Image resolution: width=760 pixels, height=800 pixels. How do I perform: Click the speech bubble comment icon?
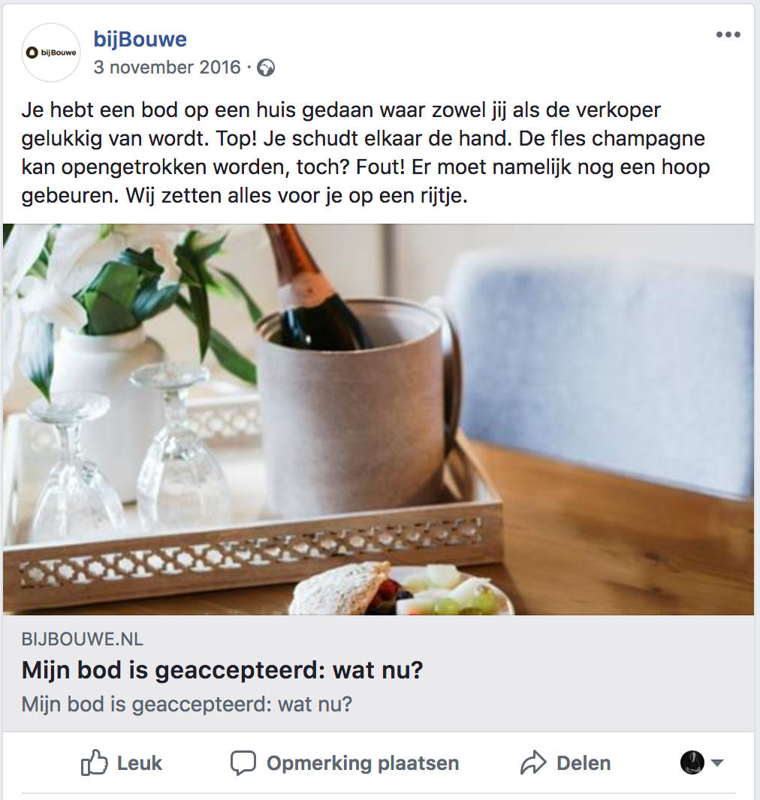tap(243, 763)
